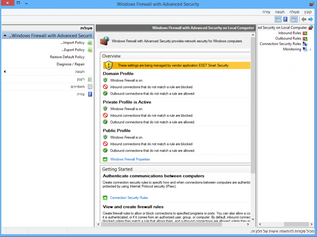Click the center pane vertical scrollbar thumb
317x237 pixels.
click(253, 106)
